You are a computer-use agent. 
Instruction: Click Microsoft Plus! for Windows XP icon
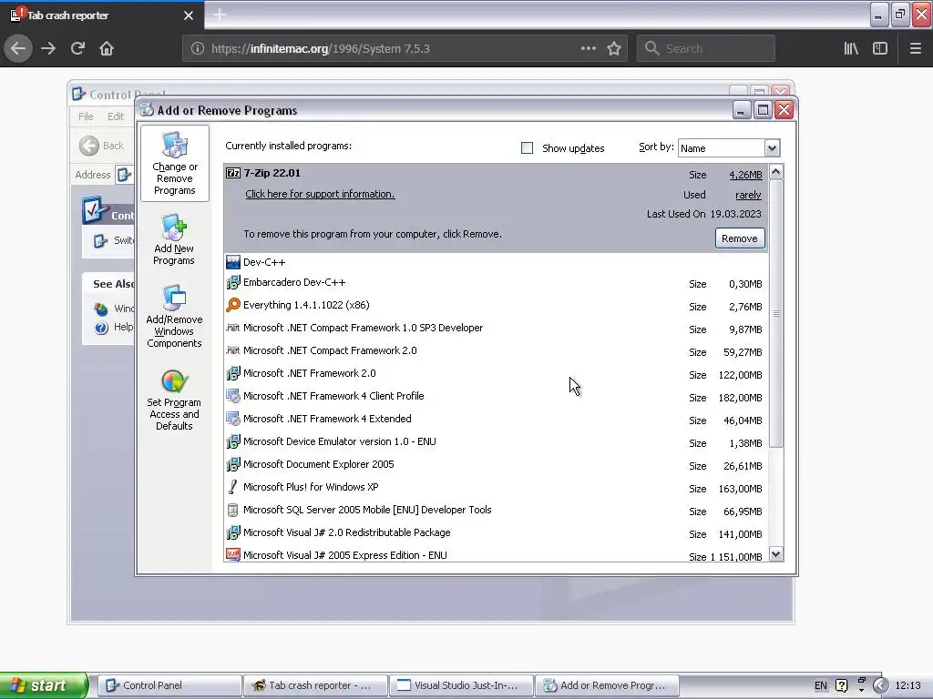point(233,487)
